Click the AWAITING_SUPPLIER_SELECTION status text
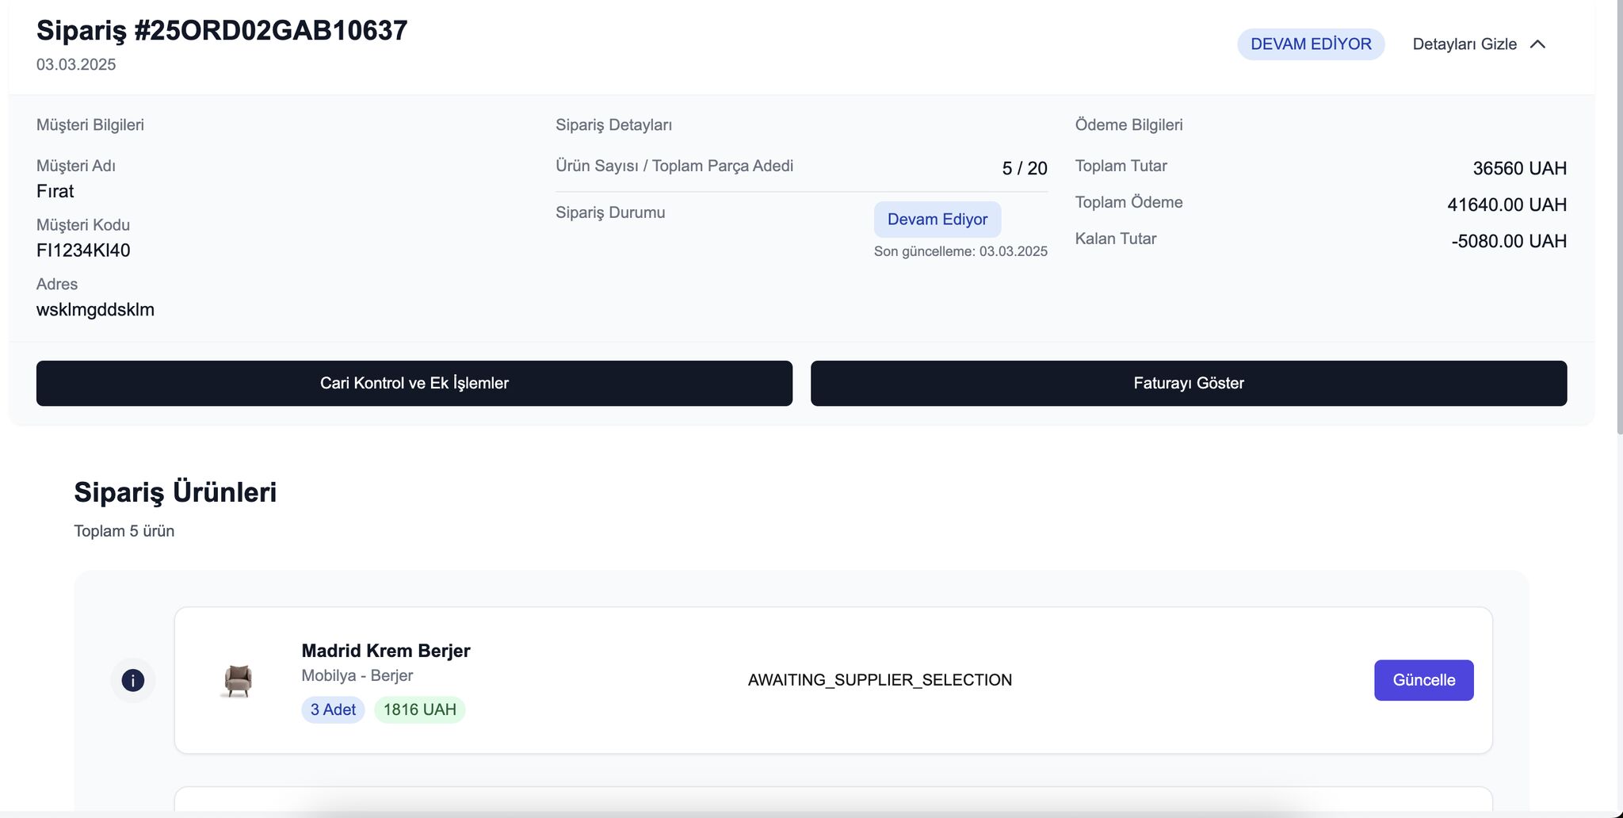Viewport: 1623px width, 818px height. [880, 680]
